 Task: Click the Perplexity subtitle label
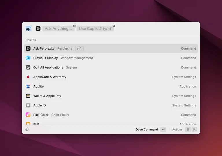point(65,48)
